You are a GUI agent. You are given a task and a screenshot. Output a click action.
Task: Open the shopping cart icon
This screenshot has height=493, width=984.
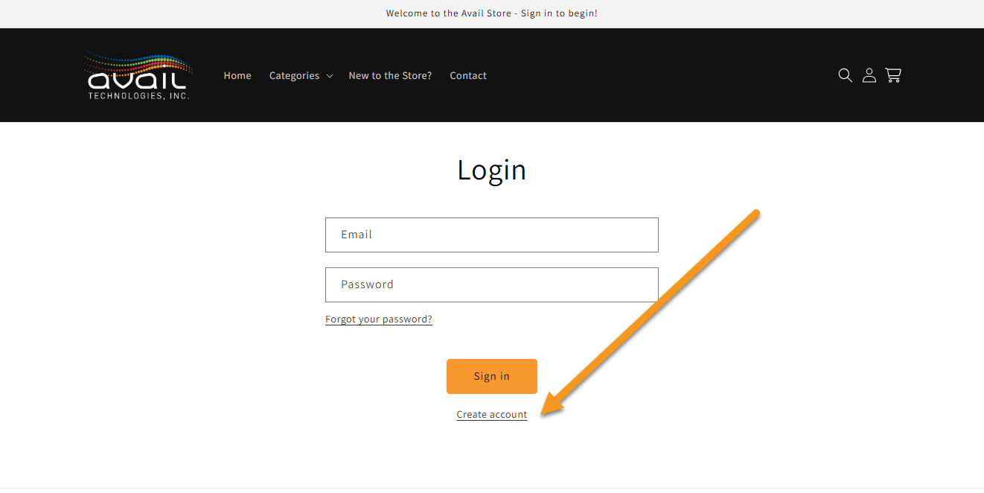point(893,75)
